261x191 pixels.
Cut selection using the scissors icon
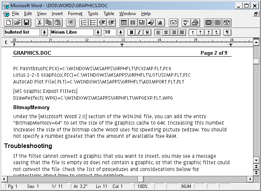pyautogui.click(x=39, y=23)
